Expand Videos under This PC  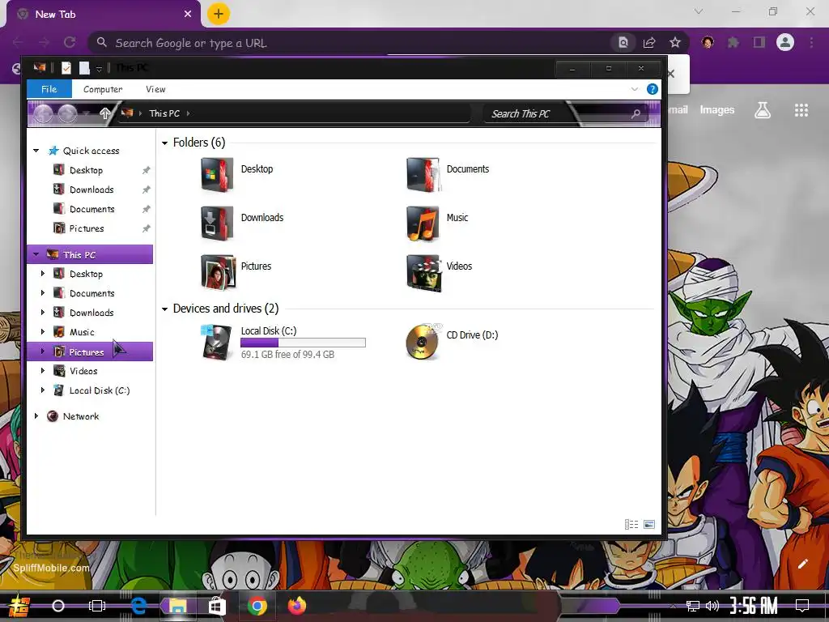(43, 371)
